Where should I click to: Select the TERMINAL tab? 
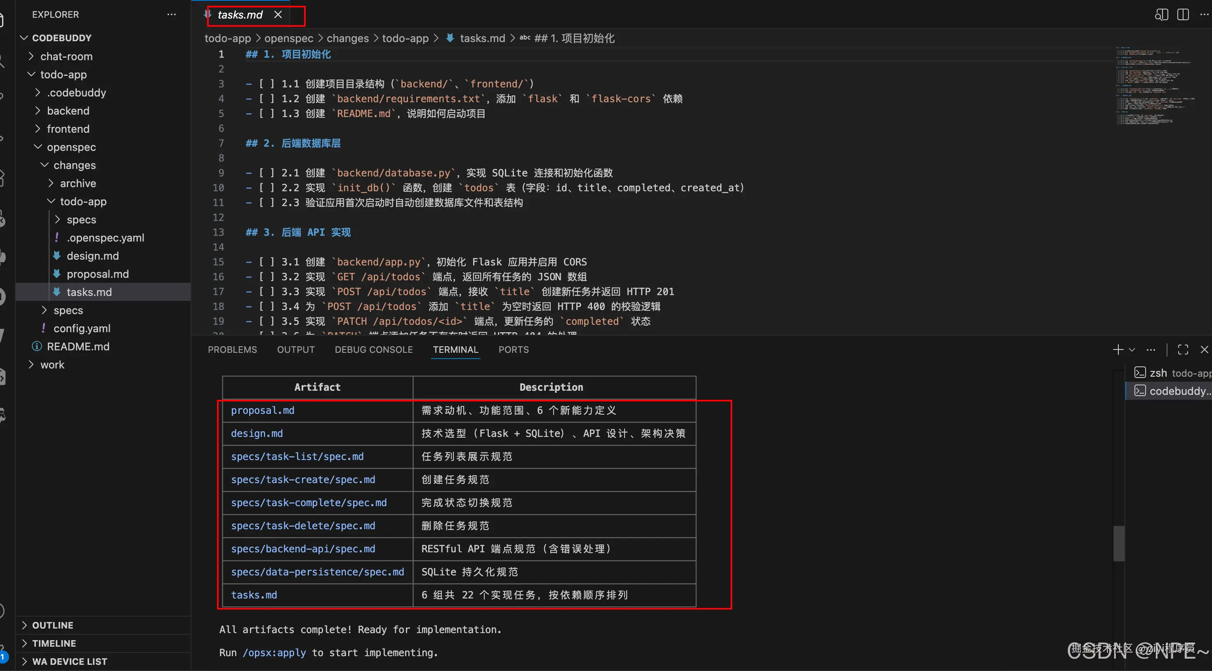pos(455,350)
